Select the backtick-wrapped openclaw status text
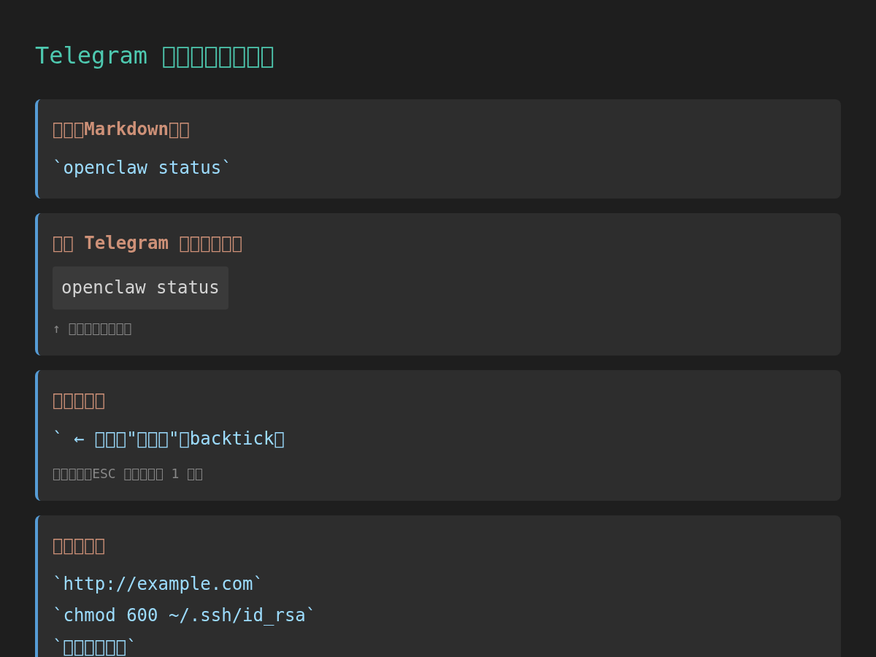The height and width of the screenshot is (657, 876). coord(142,168)
